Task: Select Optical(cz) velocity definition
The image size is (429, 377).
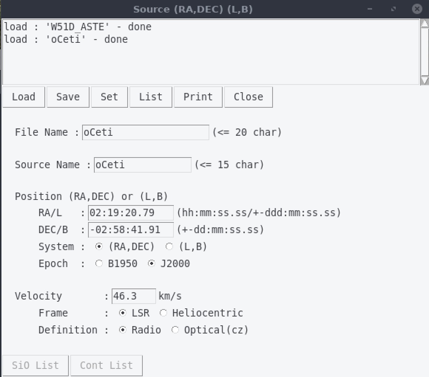Action: click(175, 330)
